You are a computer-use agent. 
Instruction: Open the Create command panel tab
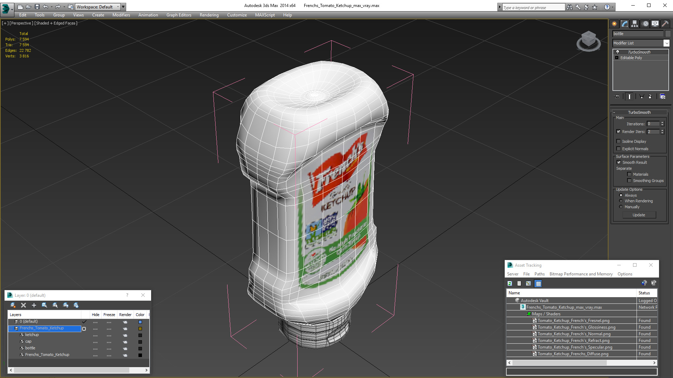[614, 24]
